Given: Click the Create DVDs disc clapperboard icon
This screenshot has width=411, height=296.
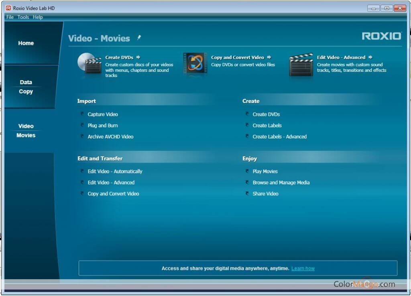Looking at the screenshot, I should [x=90, y=64].
